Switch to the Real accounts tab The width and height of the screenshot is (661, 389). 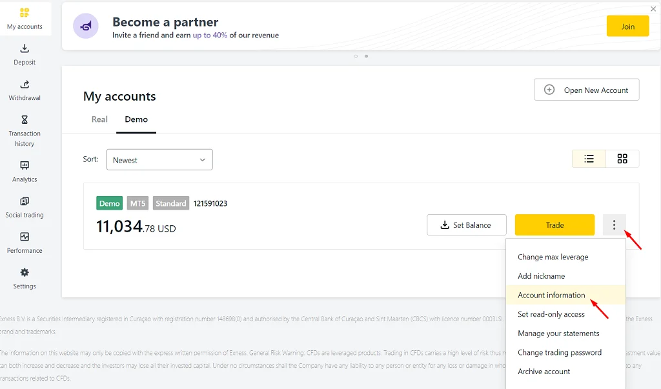click(x=99, y=119)
